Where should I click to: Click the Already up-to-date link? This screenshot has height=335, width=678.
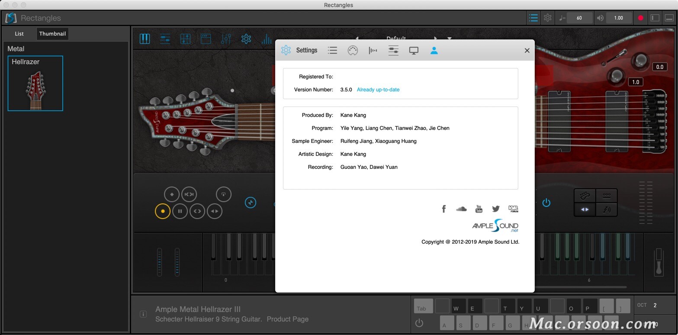pyautogui.click(x=378, y=90)
